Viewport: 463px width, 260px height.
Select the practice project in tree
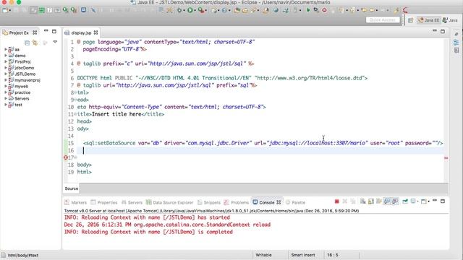(x=22, y=92)
